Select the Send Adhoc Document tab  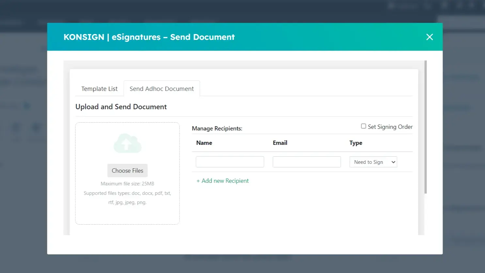click(x=162, y=89)
